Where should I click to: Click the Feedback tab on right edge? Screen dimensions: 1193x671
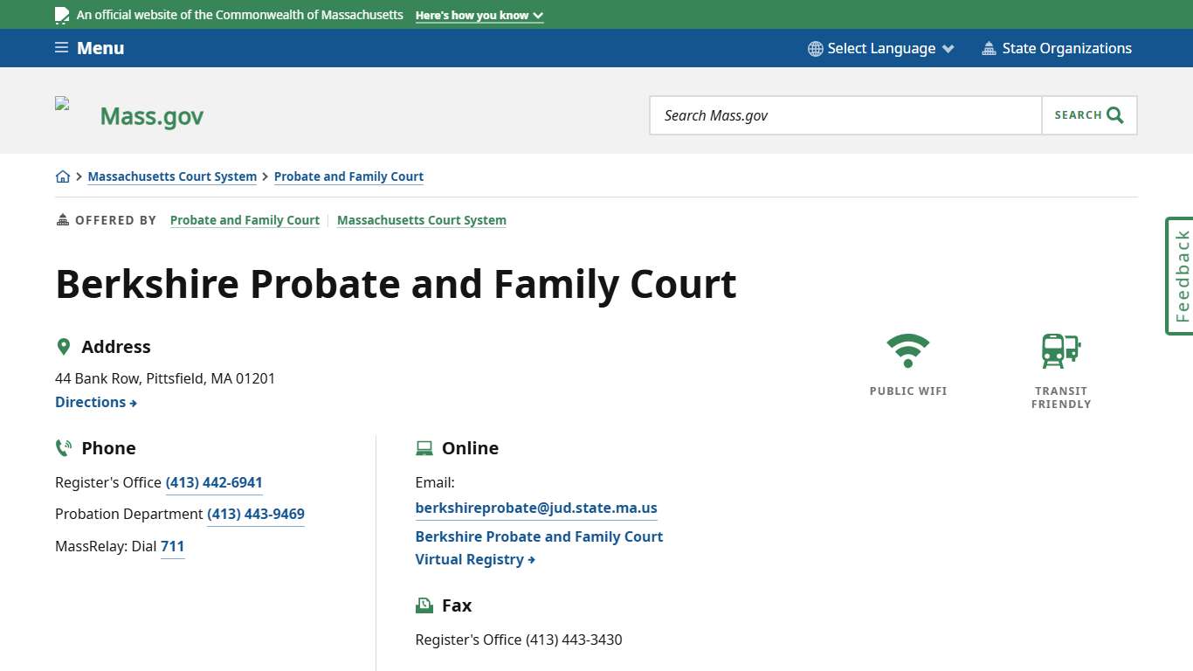coord(1180,276)
